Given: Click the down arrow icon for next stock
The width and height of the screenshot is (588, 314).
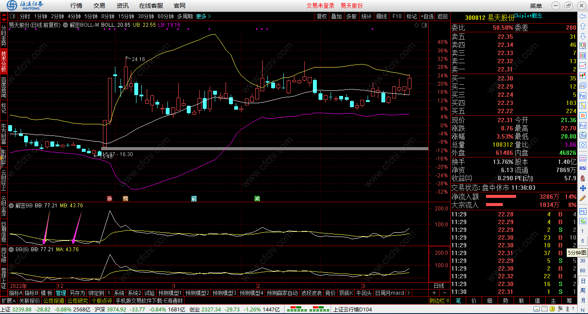Looking at the screenshot, I should pyautogui.click(x=582, y=36).
